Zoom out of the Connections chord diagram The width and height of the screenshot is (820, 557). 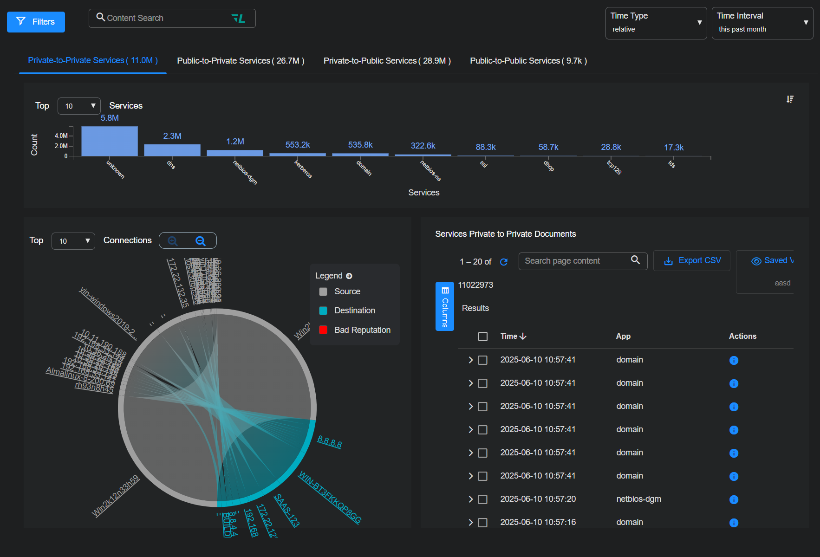click(200, 241)
